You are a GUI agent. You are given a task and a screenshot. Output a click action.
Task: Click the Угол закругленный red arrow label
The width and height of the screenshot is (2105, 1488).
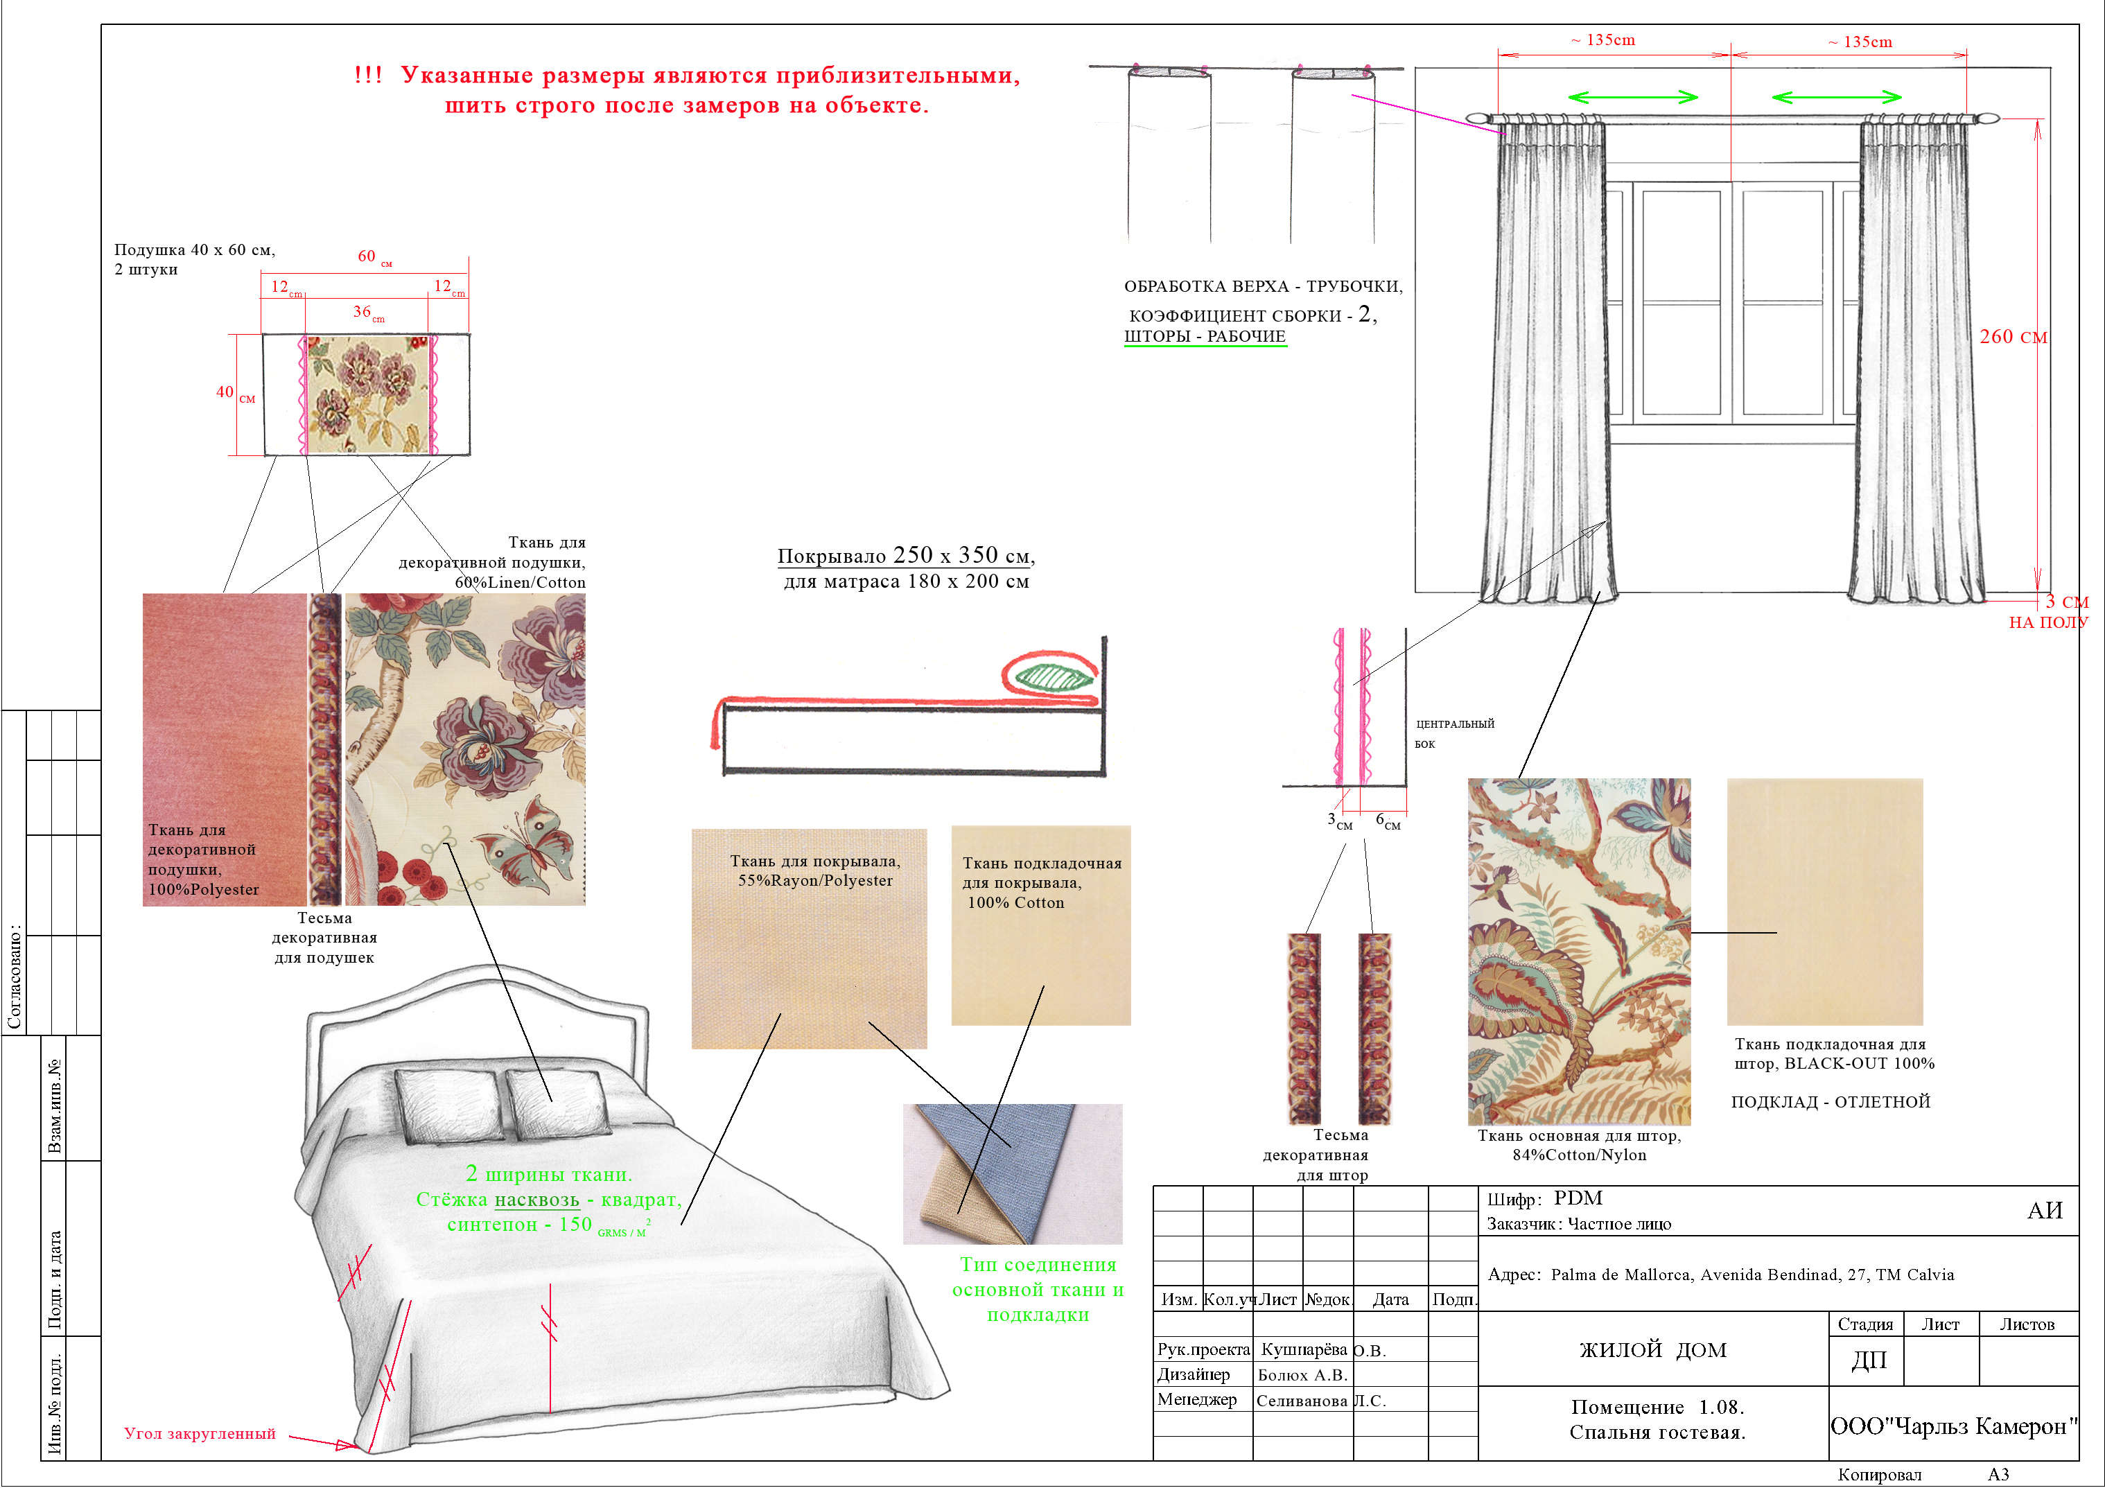tap(200, 1433)
